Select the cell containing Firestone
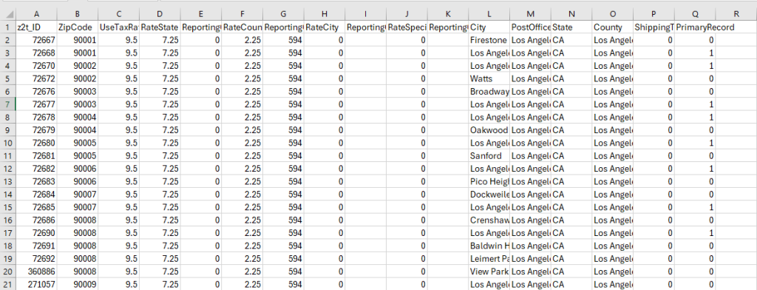757x290 pixels. (489, 40)
